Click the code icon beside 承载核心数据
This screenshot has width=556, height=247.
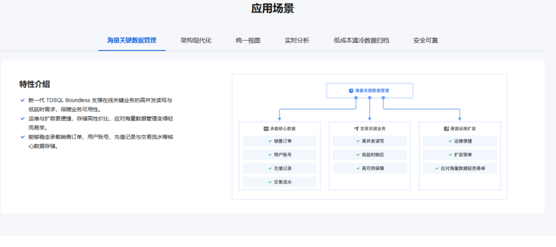point(266,129)
